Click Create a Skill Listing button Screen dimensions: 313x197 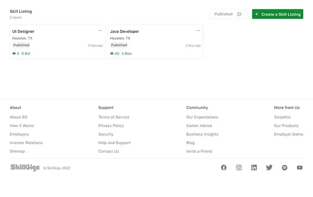(x=277, y=14)
